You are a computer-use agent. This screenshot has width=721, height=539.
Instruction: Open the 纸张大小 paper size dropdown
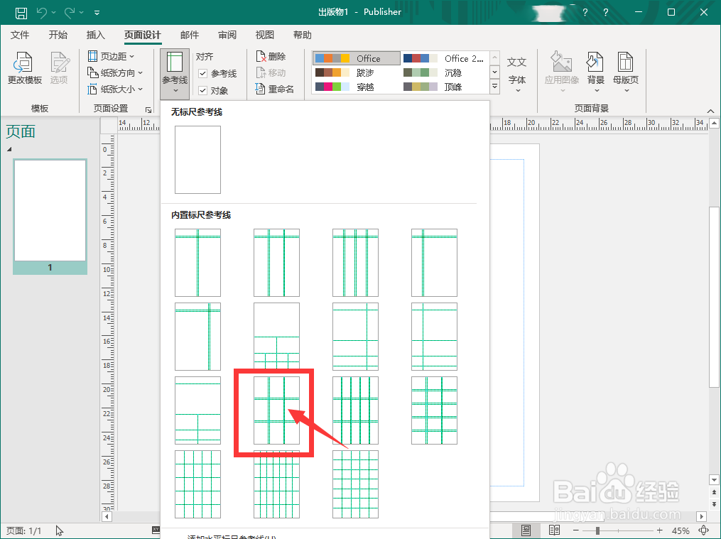[x=115, y=89]
